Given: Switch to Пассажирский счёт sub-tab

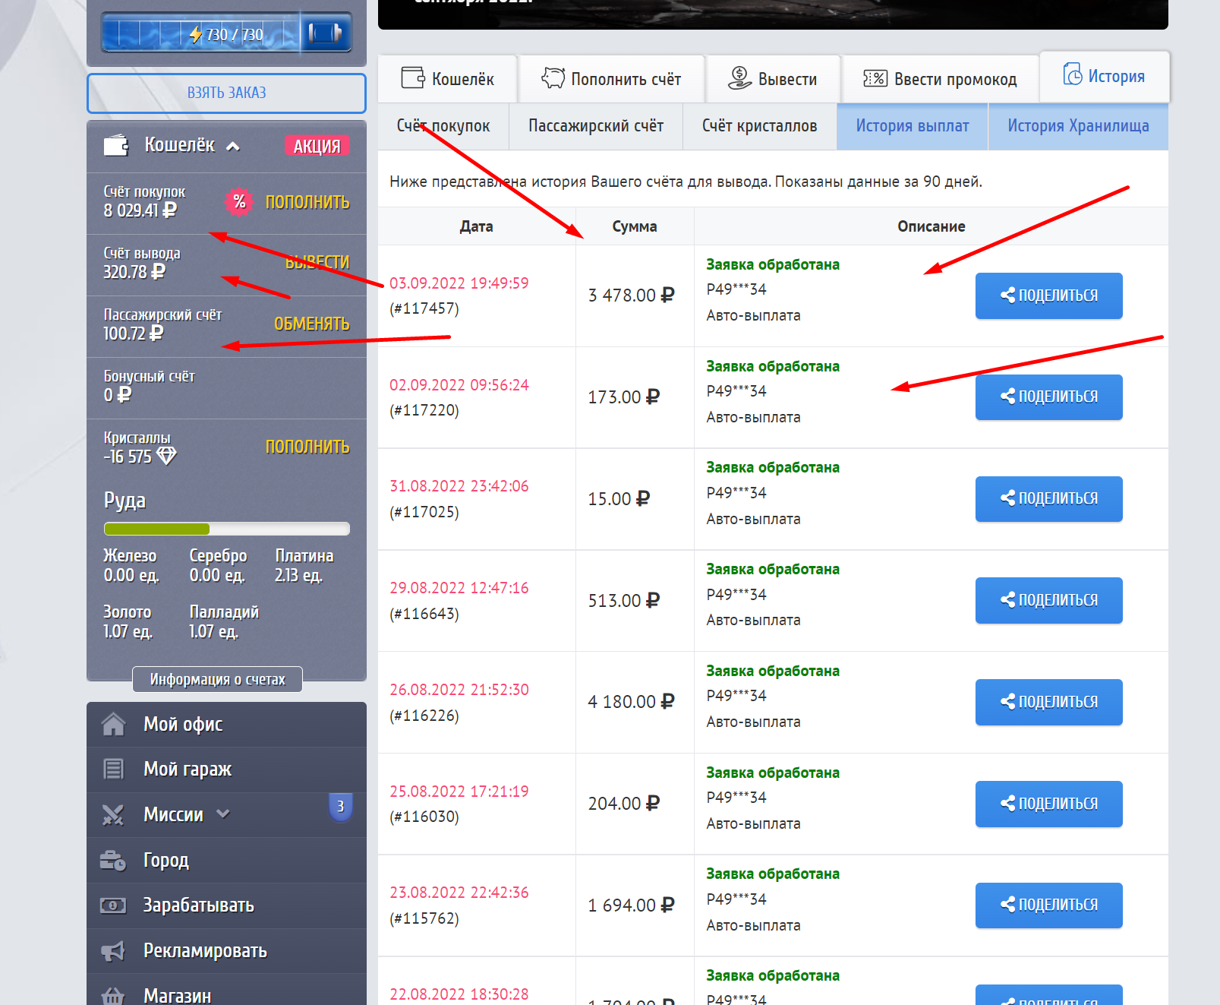Looking at the screenshot, I should coord(596,126).
